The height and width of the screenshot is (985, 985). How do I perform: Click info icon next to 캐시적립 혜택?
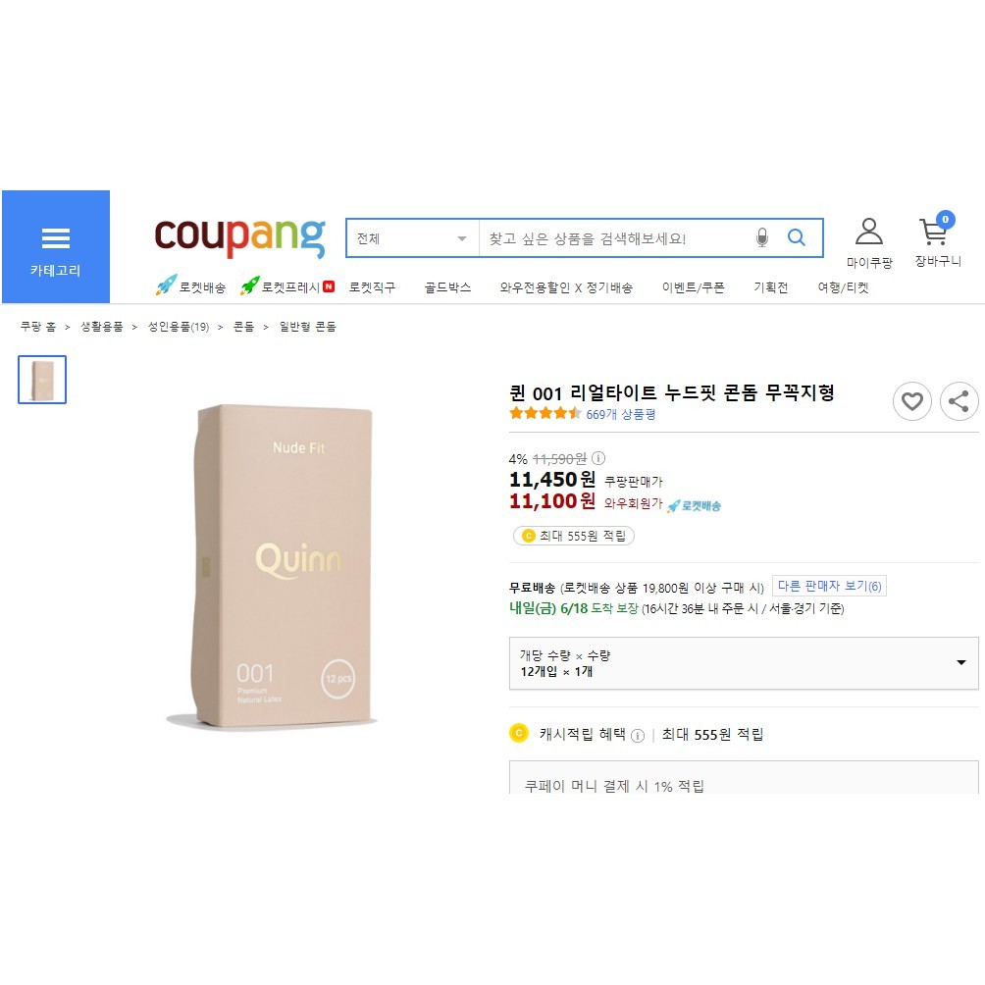point(637,736)
